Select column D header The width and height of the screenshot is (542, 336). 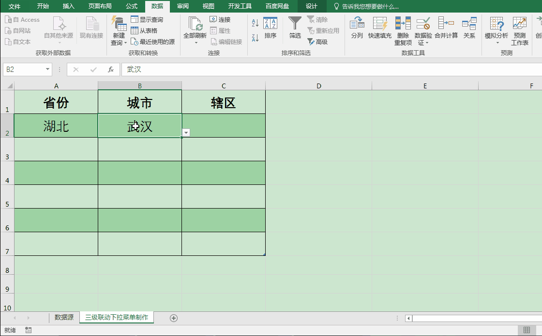319,85
